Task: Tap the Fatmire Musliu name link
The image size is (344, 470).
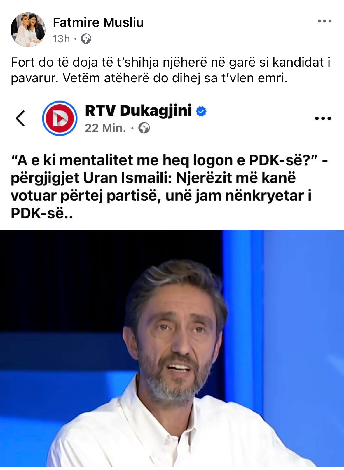Action: click(x=98, y=22)
